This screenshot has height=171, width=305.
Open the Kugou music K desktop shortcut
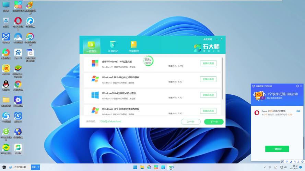pyautogui.click(x=18, y=117)
